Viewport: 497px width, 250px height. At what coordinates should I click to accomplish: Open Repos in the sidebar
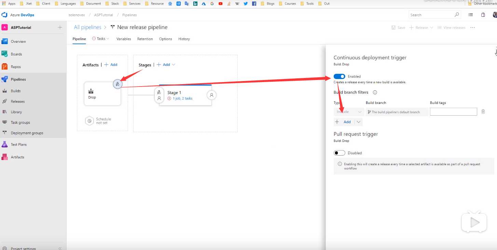(16, 67)
